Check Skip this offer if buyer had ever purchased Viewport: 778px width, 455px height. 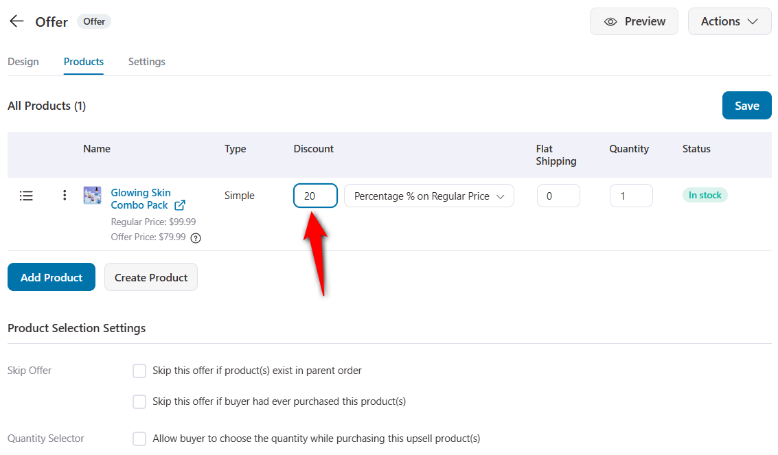click(139, 401)
